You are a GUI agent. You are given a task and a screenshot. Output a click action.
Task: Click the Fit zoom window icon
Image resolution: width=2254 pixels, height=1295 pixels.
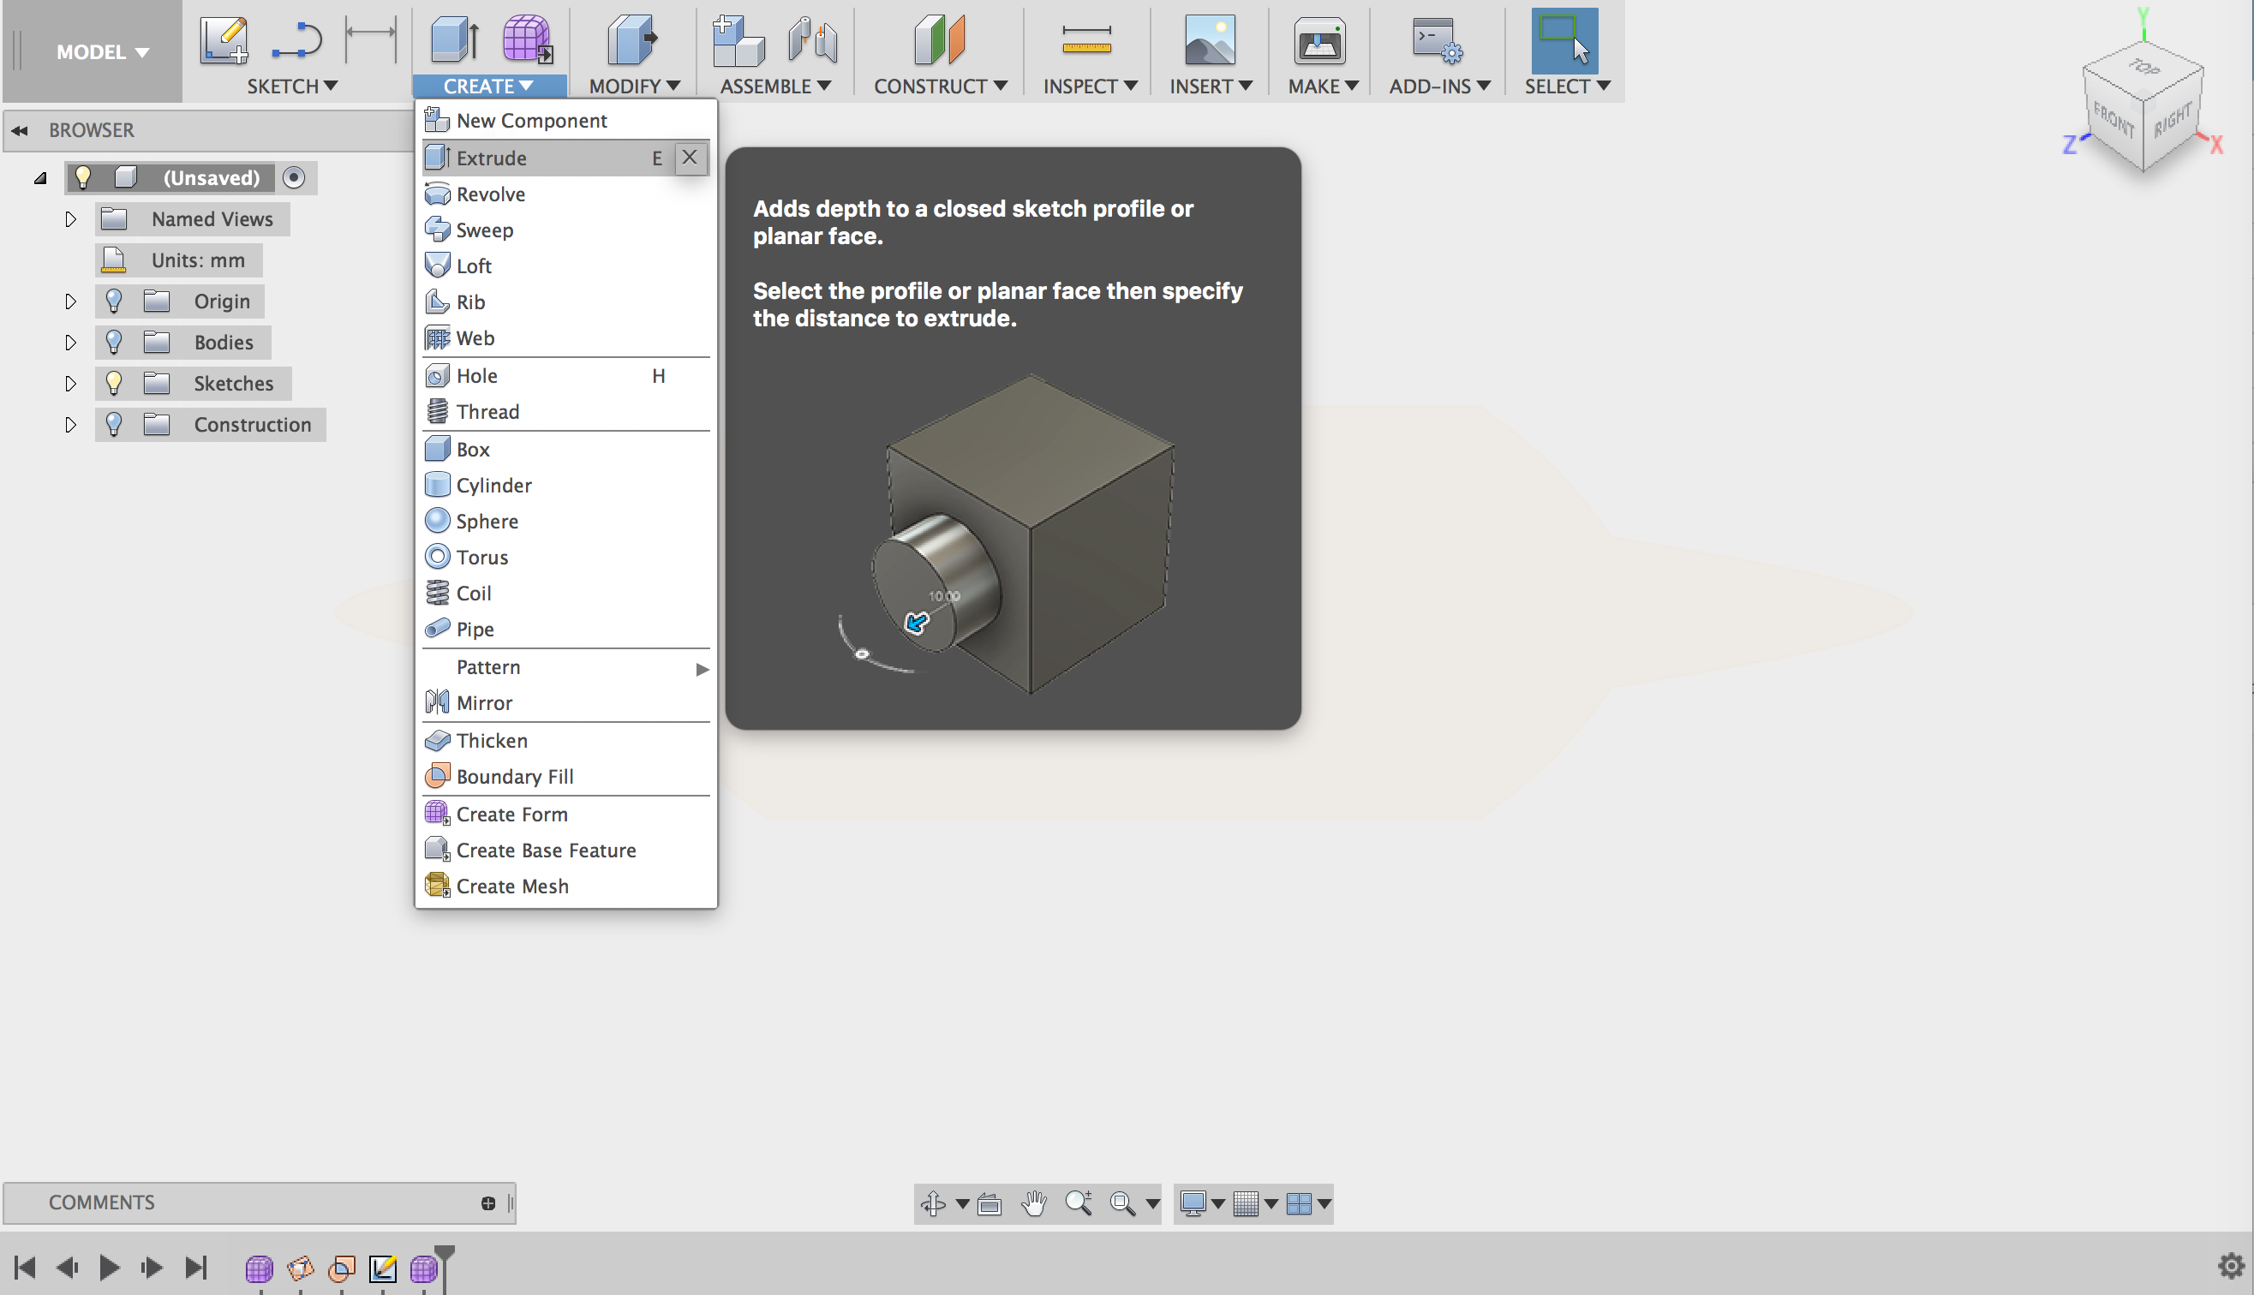tap(1122, 1203)
